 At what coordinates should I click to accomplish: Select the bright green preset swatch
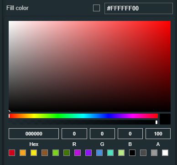coord(56,153)
